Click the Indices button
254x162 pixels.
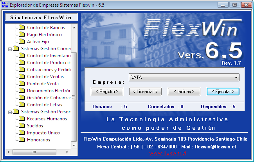click(184, 92)
